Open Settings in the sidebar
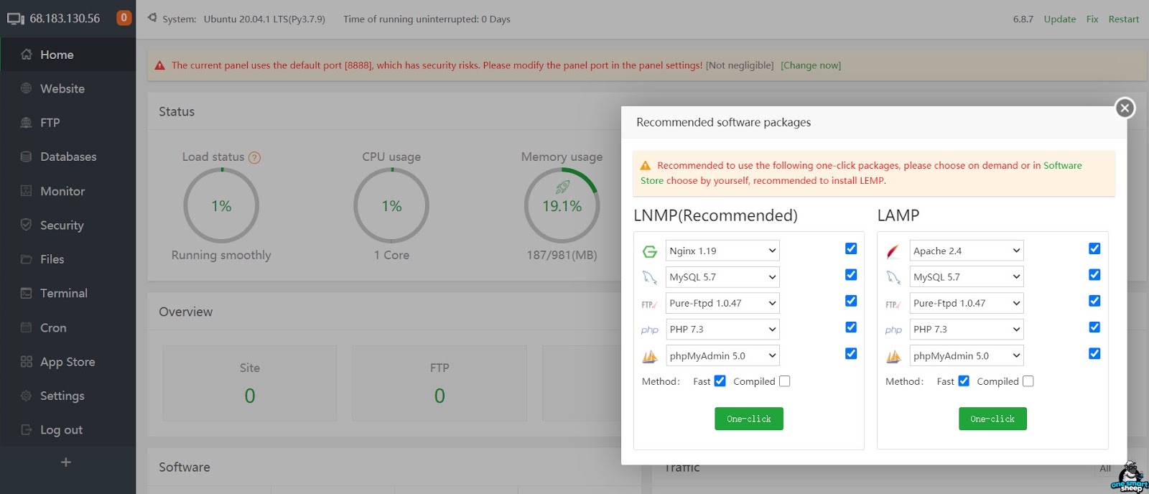This screenshot has height=494, width=1149. (x=68, y=396)
